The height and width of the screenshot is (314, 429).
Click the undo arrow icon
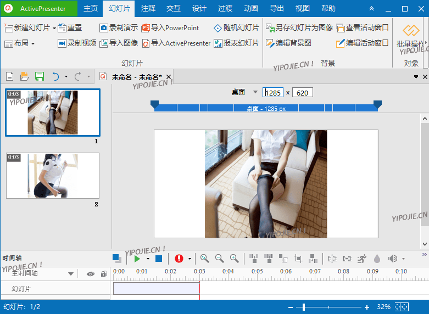click(55, 76)
